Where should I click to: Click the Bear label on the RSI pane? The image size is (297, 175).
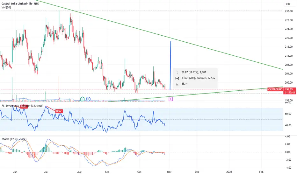click(59, 111)
